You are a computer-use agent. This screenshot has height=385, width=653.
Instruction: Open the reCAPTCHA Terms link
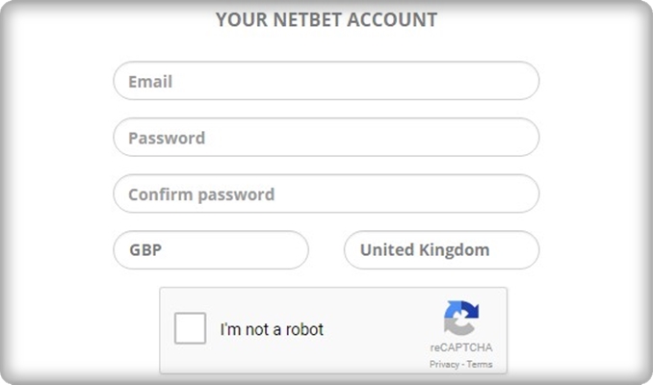(x=480, y=364)
